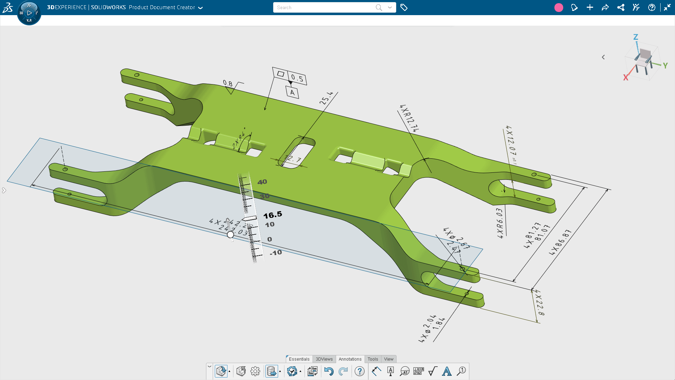Select the Surface Finish (roughness) tool

pyautogui.click(x=433, y=371)
